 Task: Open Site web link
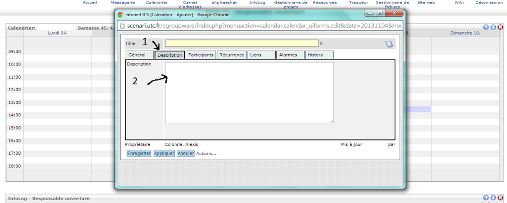click(426, 2)
